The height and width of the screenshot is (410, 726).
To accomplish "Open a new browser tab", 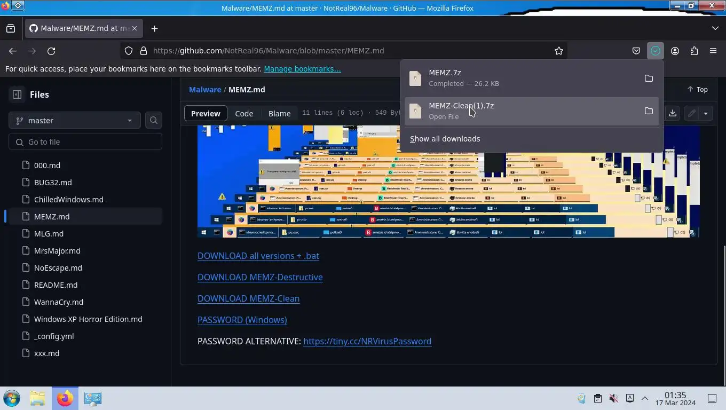I will 154,28.
